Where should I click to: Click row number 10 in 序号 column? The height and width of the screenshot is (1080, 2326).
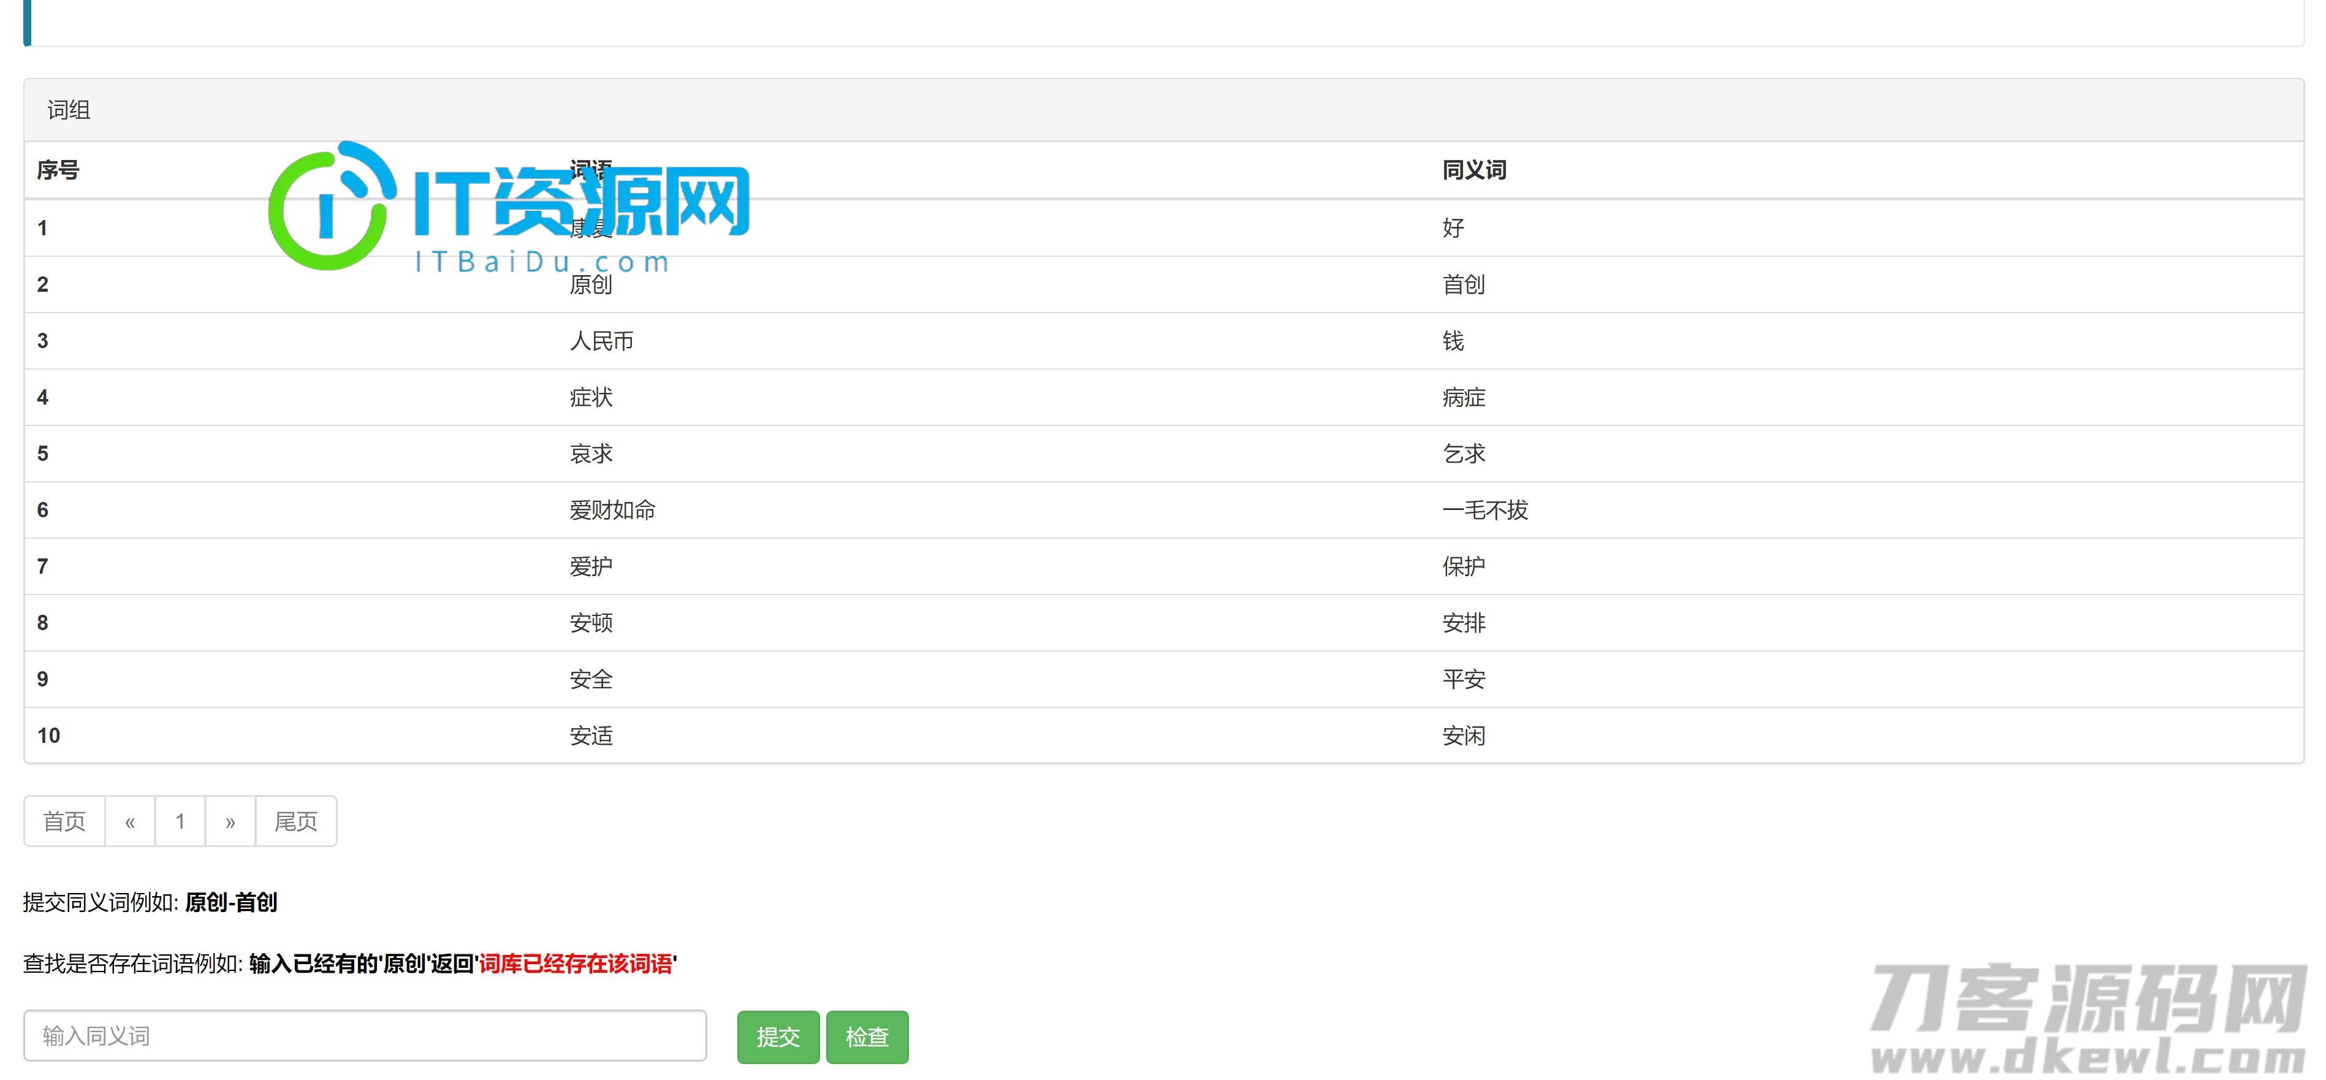[49, 736]
